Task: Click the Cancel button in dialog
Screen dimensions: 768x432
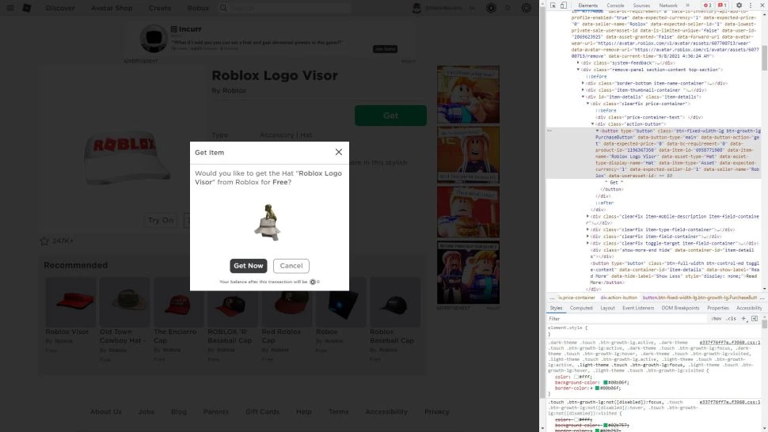Action: pos(291,266)
